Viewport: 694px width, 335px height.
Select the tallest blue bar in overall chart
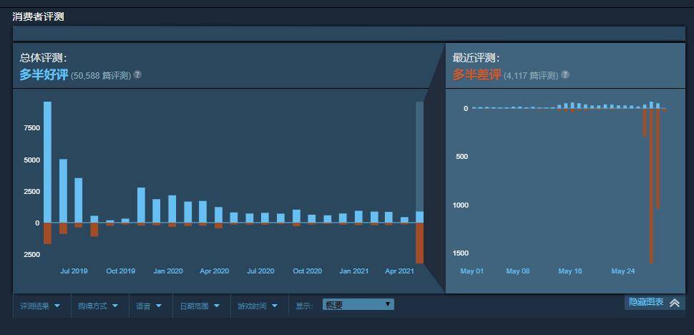(47, 162)
